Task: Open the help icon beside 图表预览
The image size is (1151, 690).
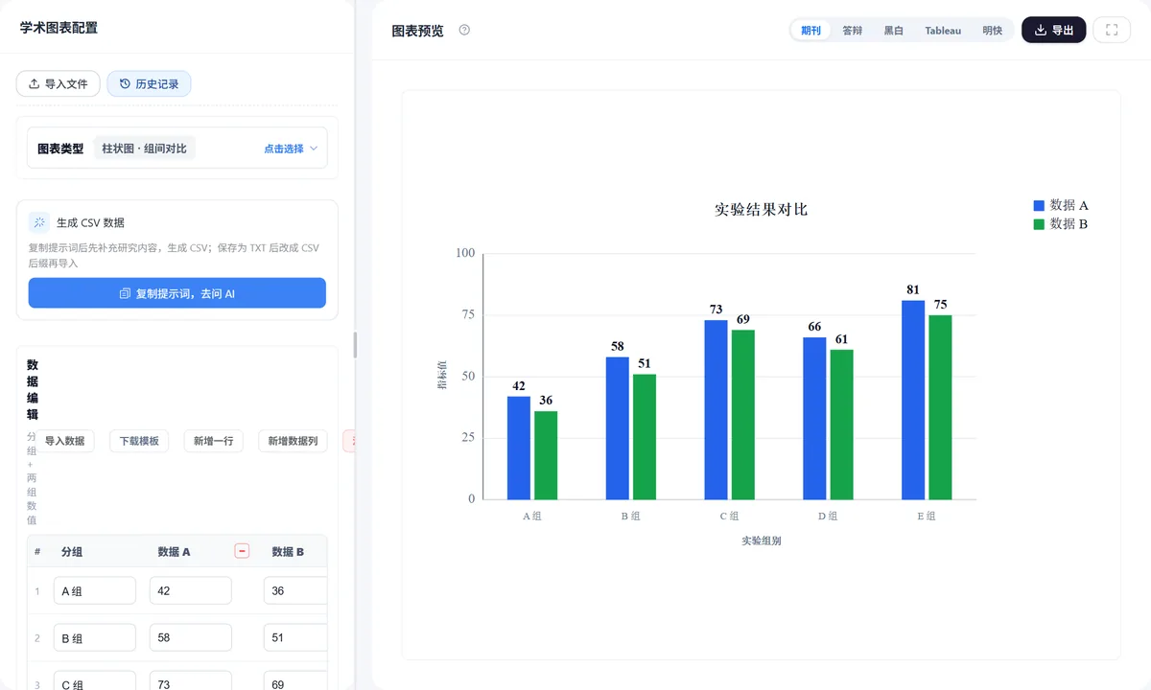Action: [464, 30]
